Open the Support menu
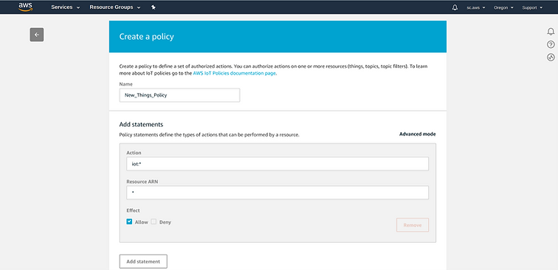 (x=532, y=7)
